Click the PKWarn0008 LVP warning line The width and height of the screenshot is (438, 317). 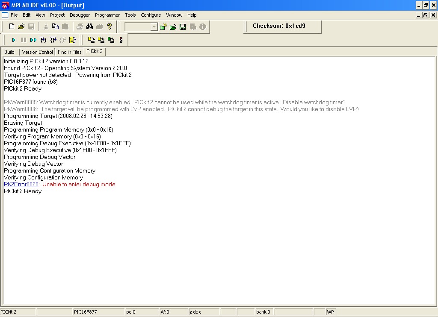point(181,109)
